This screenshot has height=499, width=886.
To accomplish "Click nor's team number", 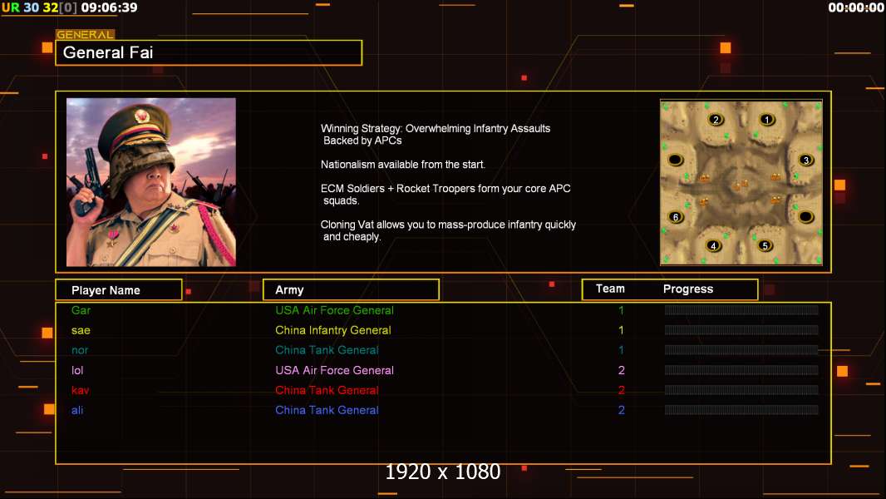I will click(621, 350).
